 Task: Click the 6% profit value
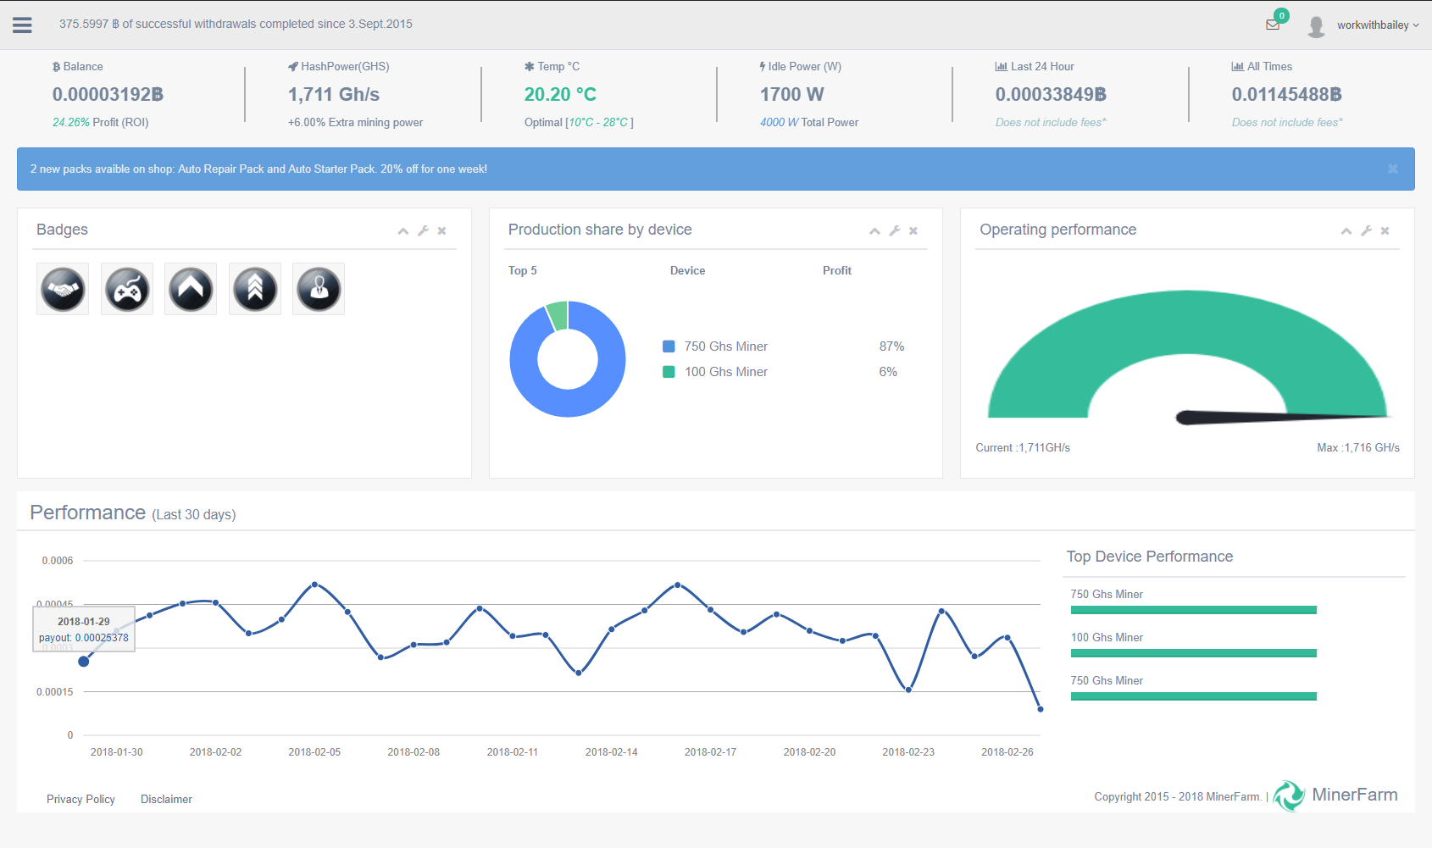point(888,372)
